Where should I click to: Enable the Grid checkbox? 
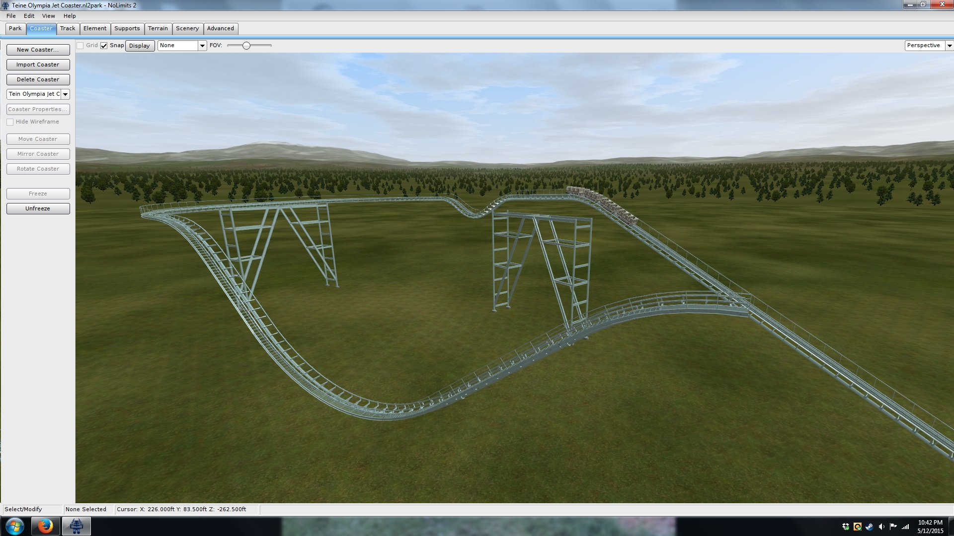tap(80, 46)
